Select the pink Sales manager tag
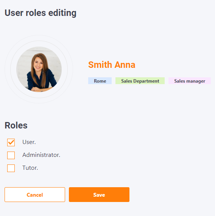The height and width of the screenshot is (216, 215). 190,81
